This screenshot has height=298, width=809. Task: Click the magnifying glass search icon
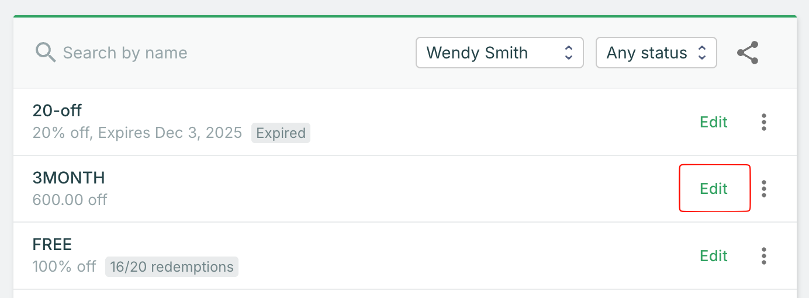pos(46,53)
